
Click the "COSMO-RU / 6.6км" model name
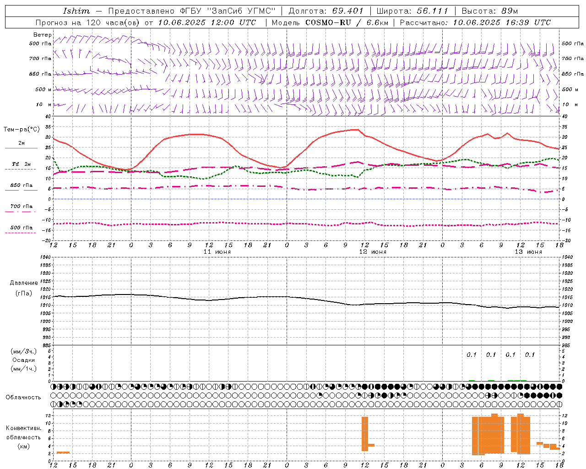pos(347,22)
